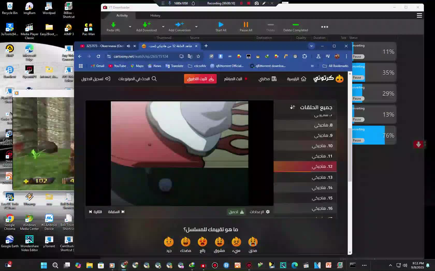
Task: Open the YT Downloader hamburger menu
Action: point(419,16)
